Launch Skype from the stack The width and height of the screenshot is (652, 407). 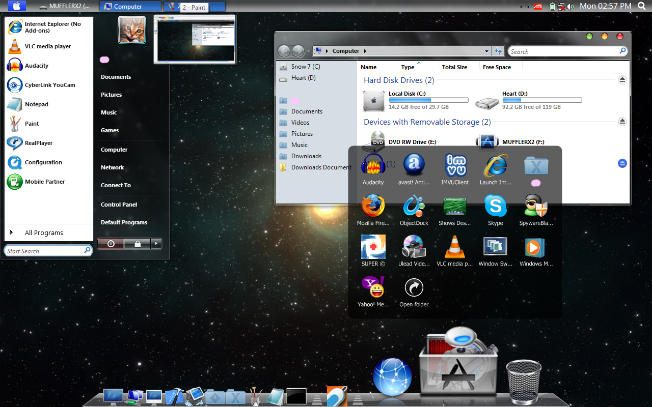pos(496,206)
